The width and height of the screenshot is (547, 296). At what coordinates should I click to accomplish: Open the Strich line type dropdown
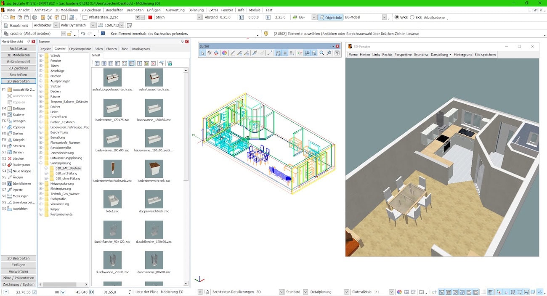coord(199,17)
